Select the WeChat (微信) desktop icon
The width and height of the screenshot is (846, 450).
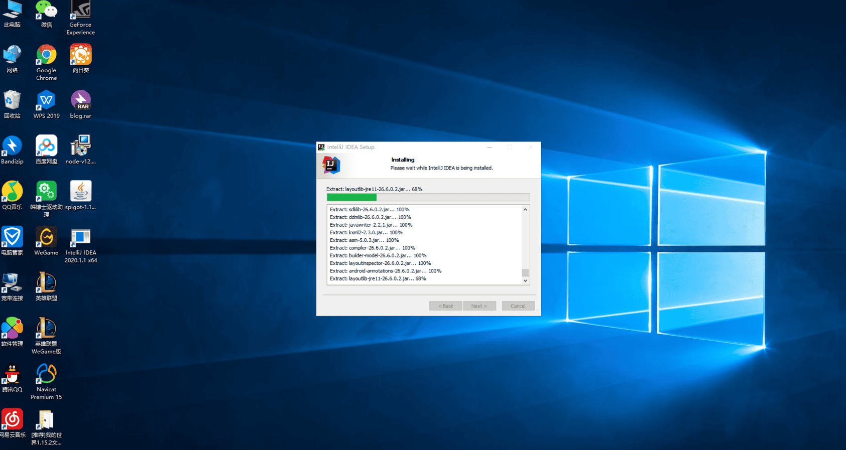pos(46,11)
